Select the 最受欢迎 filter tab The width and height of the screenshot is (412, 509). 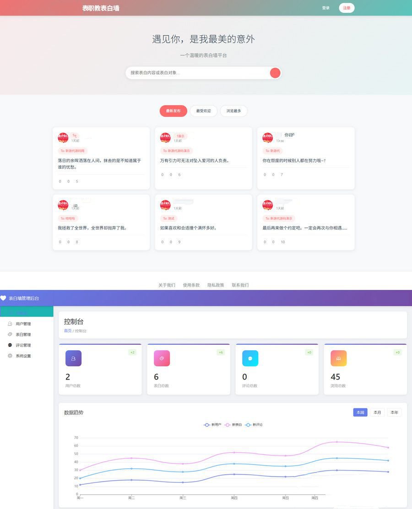click(x=203, y=111)
